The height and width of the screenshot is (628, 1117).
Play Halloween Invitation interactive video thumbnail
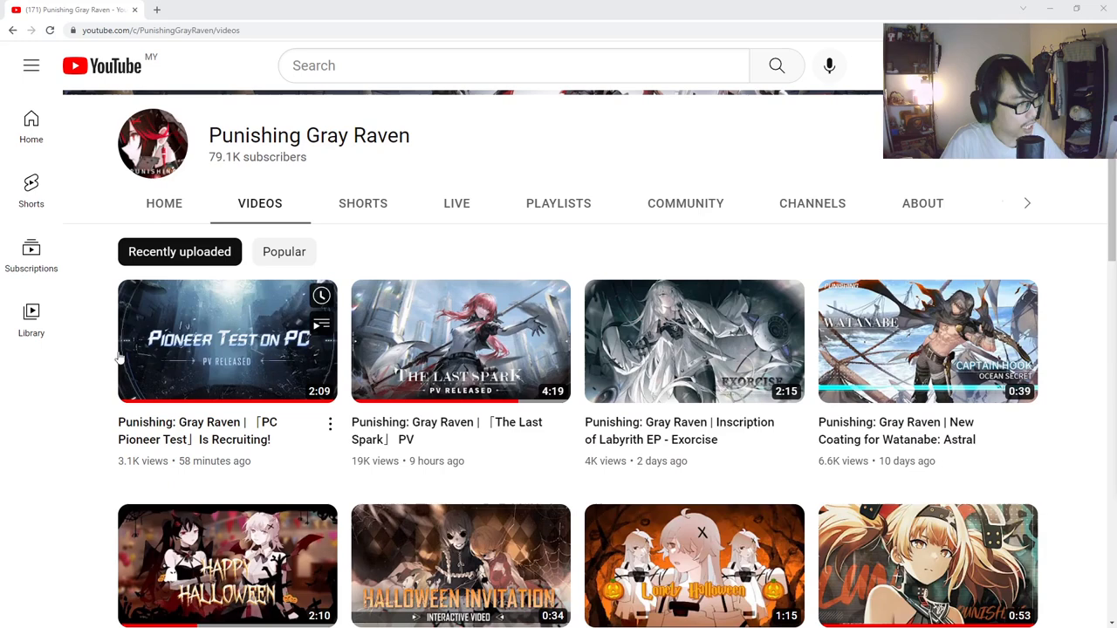[461, 565]
